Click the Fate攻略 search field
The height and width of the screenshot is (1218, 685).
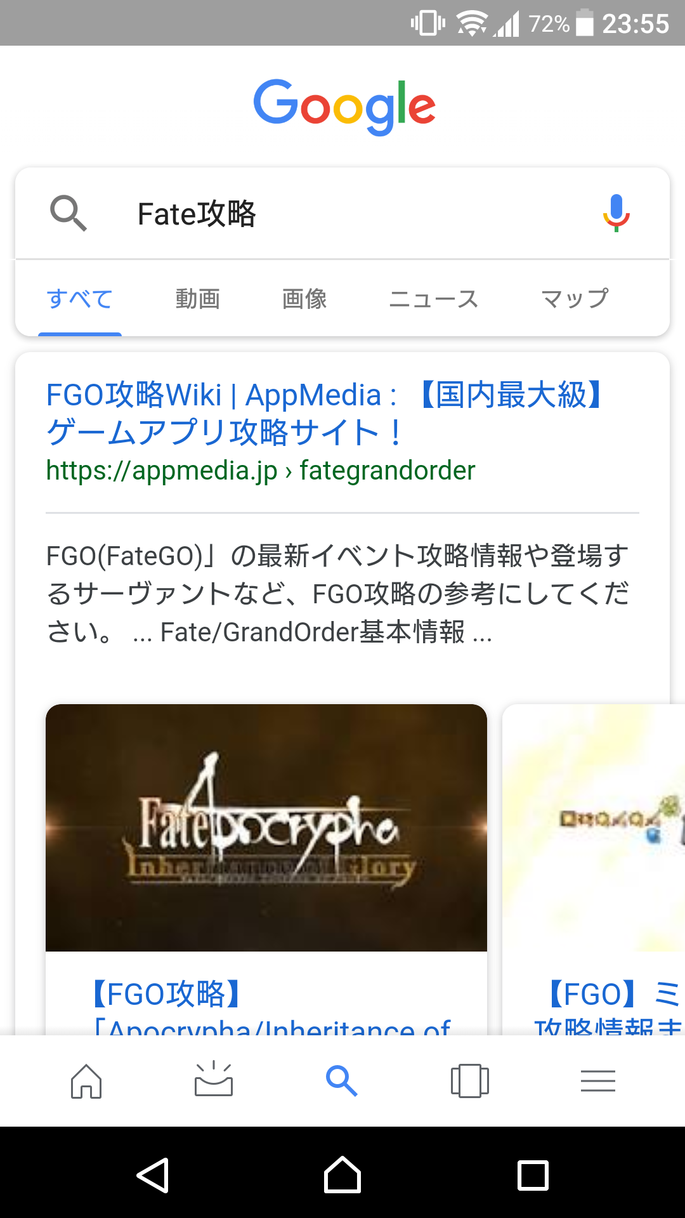(342, 214)
